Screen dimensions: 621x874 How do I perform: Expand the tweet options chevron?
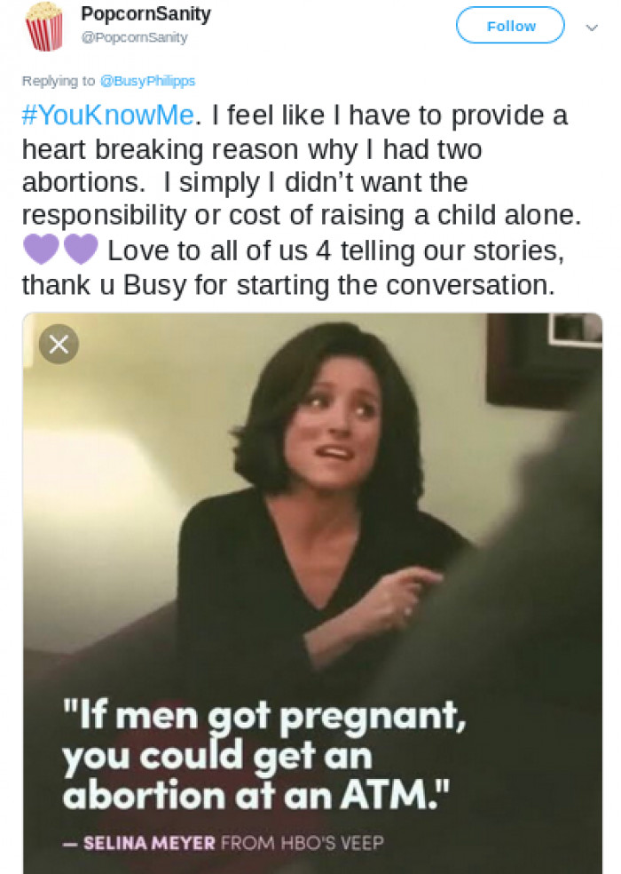coord(592,27)
